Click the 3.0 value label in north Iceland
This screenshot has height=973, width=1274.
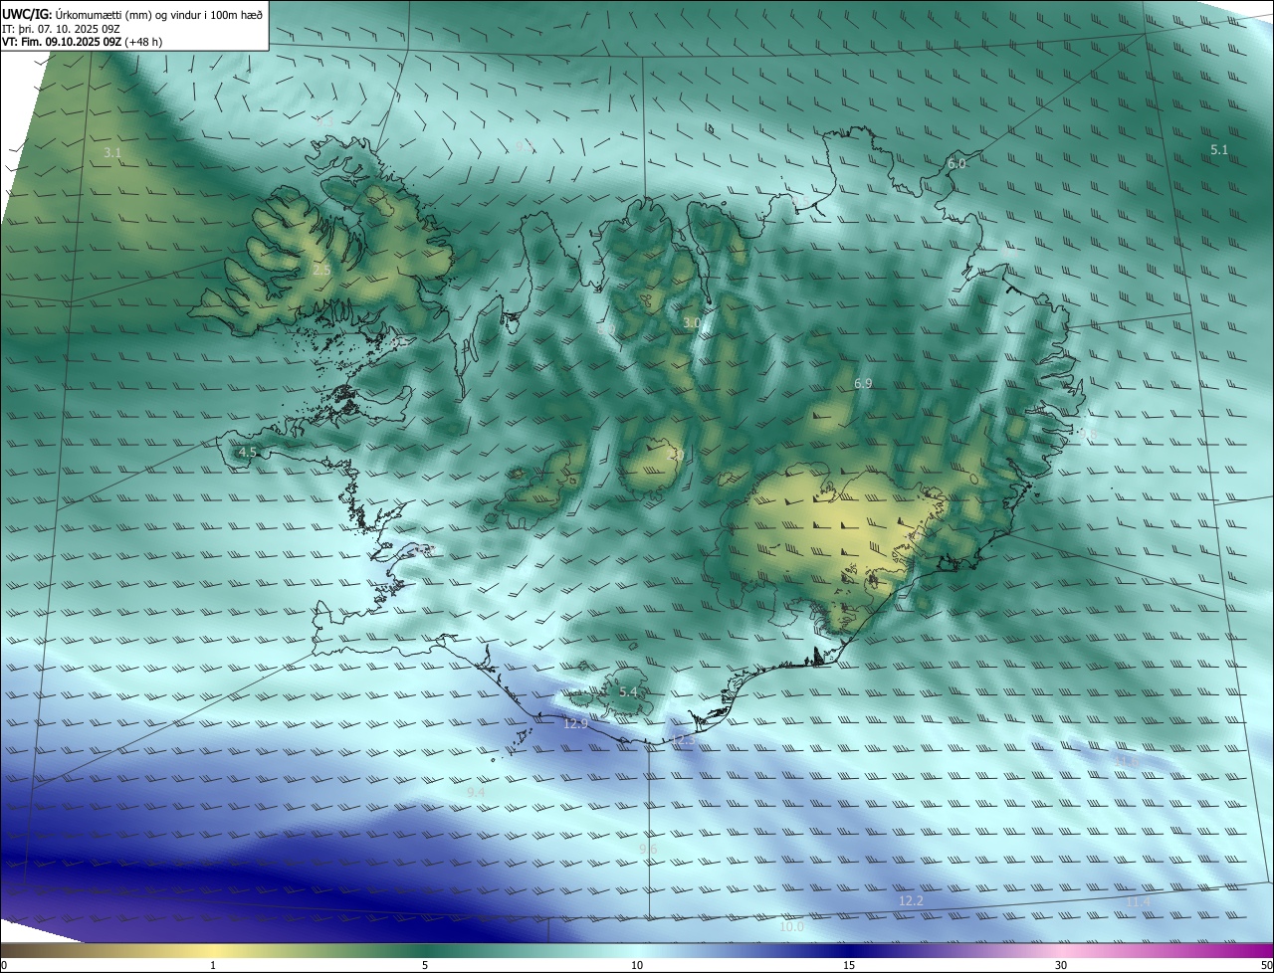pyautogui.click(x=691, y=322)
